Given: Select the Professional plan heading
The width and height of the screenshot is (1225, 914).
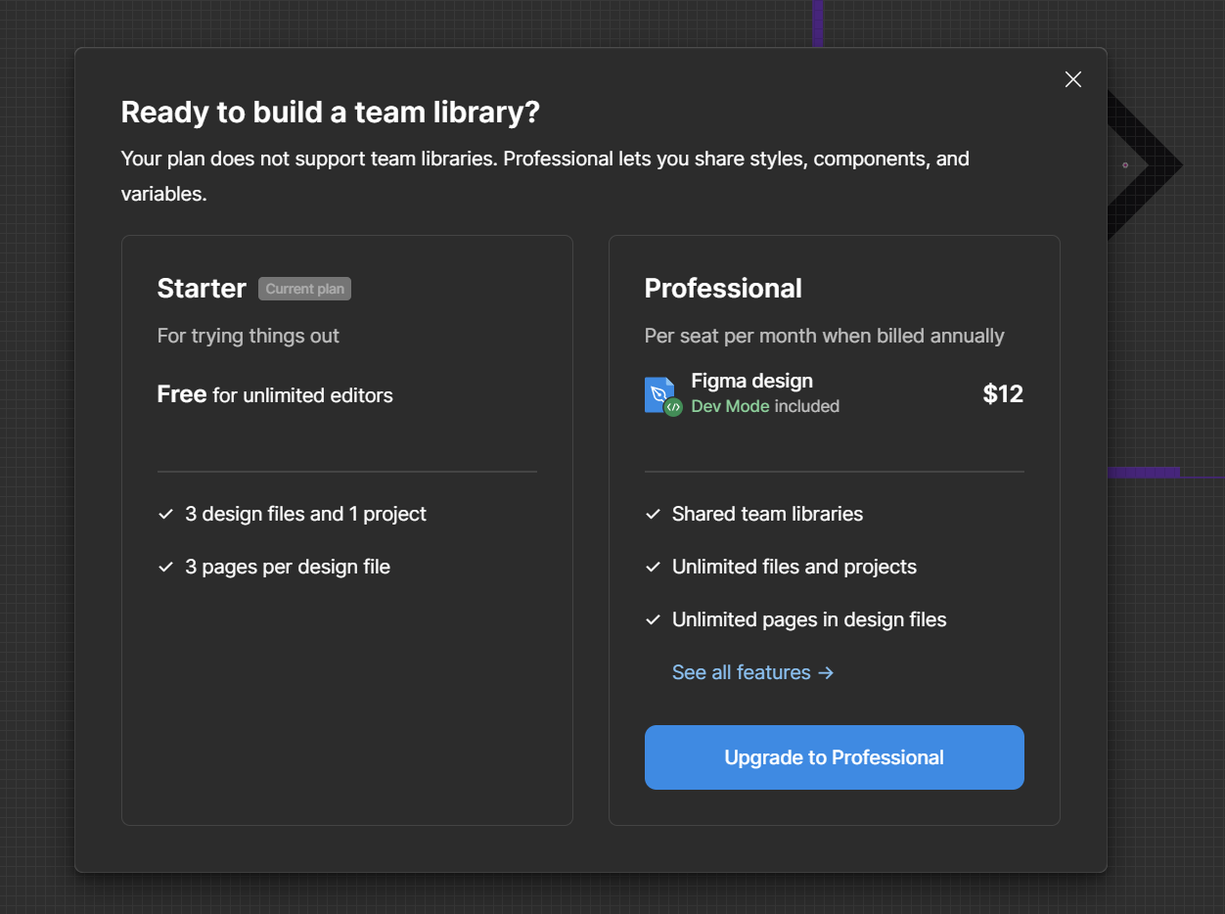Looking at the screenshot, I should (723, 289).
